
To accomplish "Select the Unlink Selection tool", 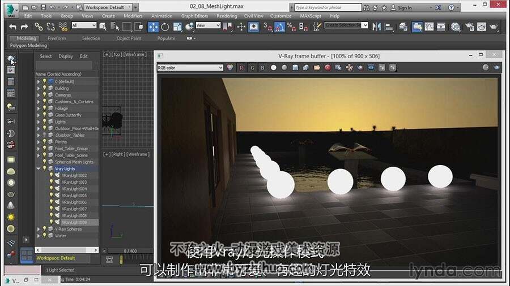I will tap(51, 27).
